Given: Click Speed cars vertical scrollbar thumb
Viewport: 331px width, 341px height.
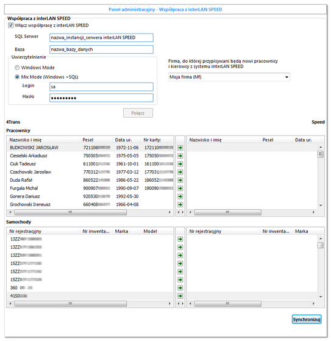Looking at the screenshot, I should (x=321, y=245).
